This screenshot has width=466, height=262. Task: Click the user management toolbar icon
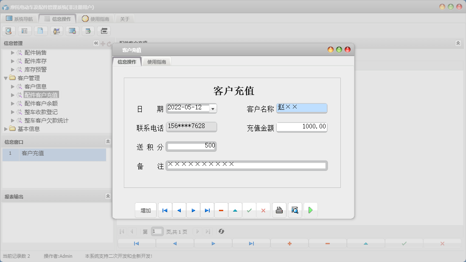(56, 31)
